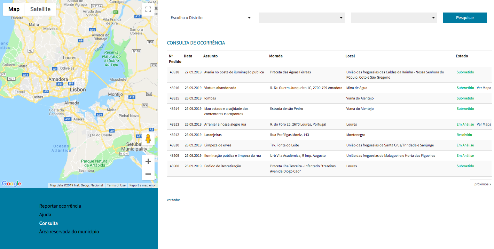Open the Ajuda menu item
The height and width of the screenshot is (249, 494).
point(45,215)
